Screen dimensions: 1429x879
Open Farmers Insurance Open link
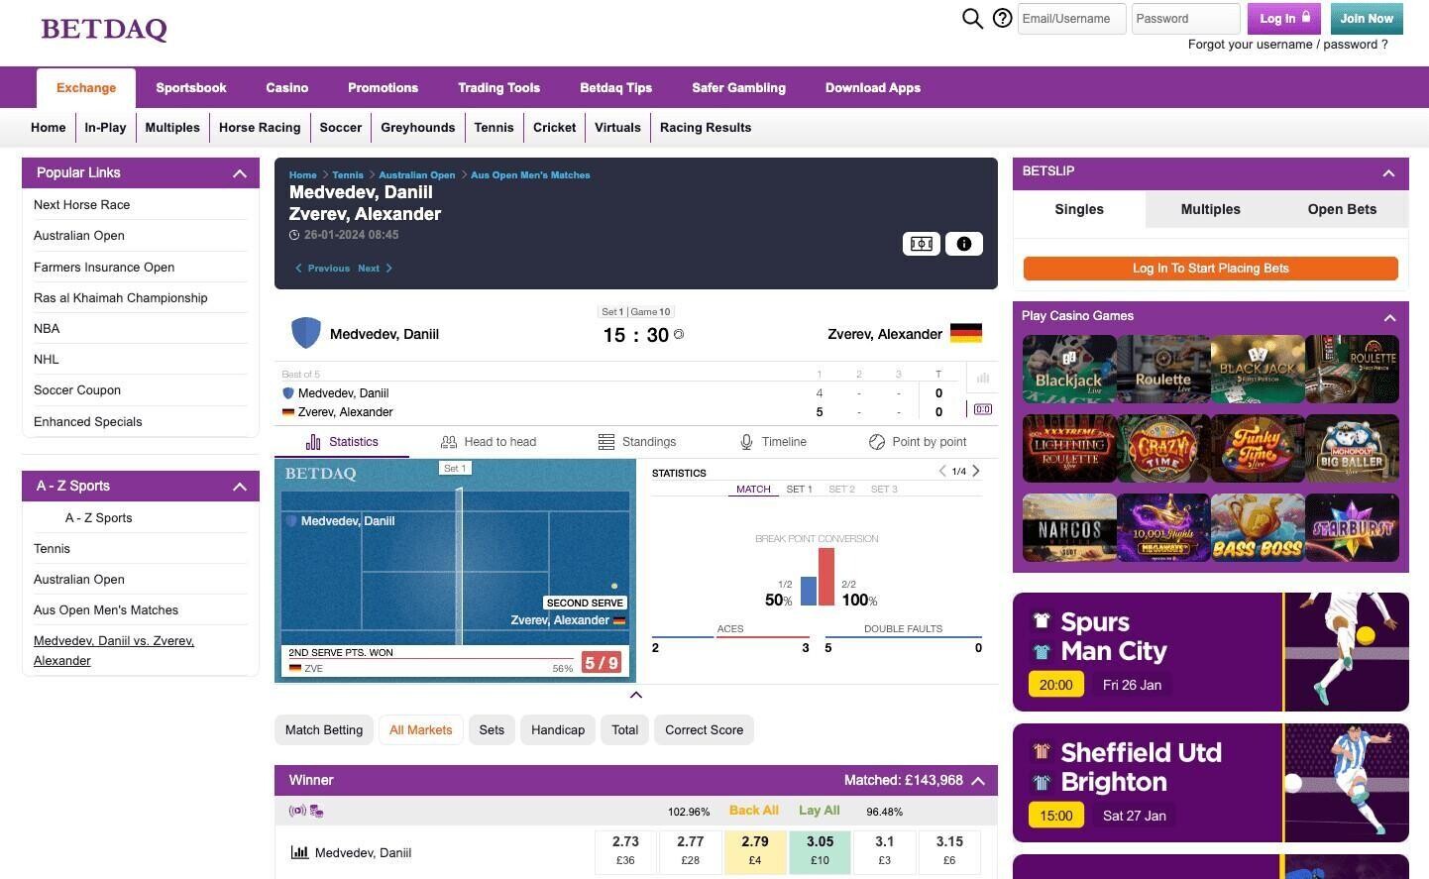coord(104,268)
